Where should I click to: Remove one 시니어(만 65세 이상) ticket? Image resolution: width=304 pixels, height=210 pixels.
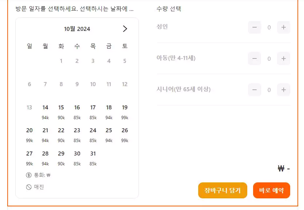coord(255,90)
